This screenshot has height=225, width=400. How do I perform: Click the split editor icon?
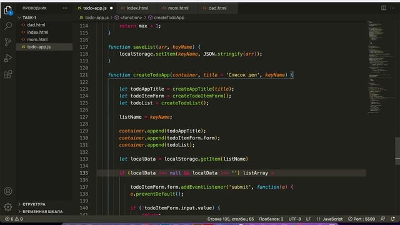tap(384, 8)
